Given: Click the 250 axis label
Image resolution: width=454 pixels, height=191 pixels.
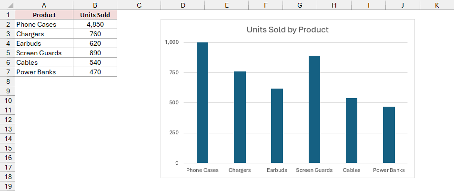Looking at the screenshot, I should click(x=174, y=133).
